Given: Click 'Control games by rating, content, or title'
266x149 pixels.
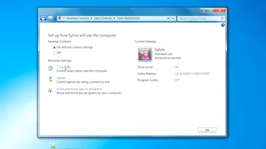Looking at the screenshot, I should [x=83, y=82].
